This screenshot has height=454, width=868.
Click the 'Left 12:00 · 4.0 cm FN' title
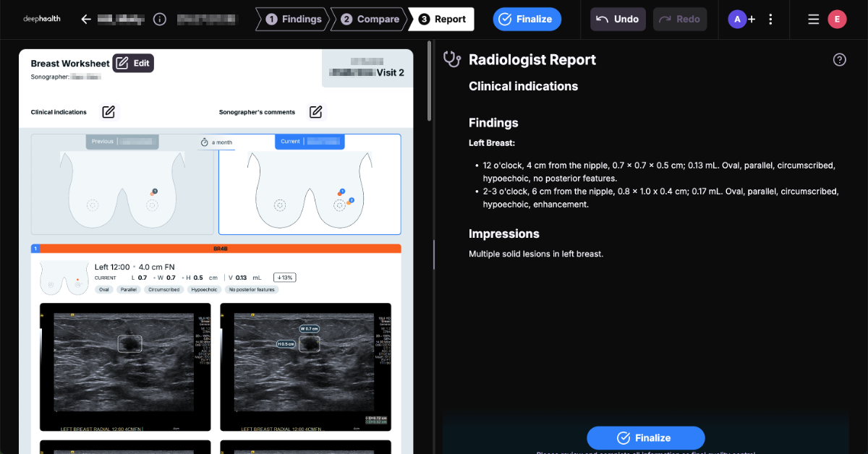(x=135, y=267)
